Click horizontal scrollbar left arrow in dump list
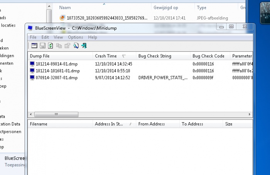This screenshot has height=175, width=270. coord(31,114)
